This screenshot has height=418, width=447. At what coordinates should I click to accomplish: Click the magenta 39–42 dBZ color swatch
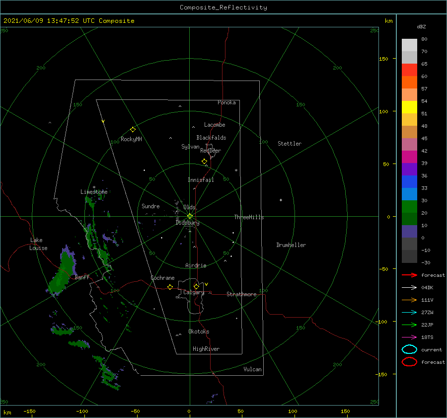(x=409, y=157)
